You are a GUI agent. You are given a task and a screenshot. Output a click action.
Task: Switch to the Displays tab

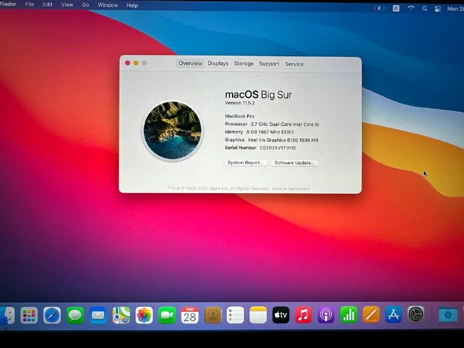[x=218, y=64]
